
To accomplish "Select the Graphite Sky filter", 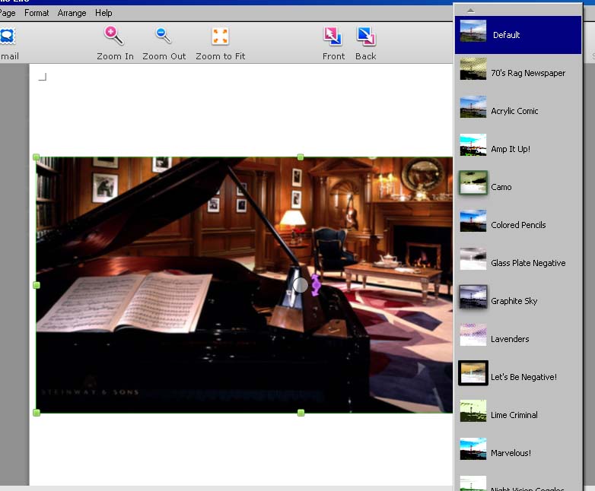I will 517,301.
